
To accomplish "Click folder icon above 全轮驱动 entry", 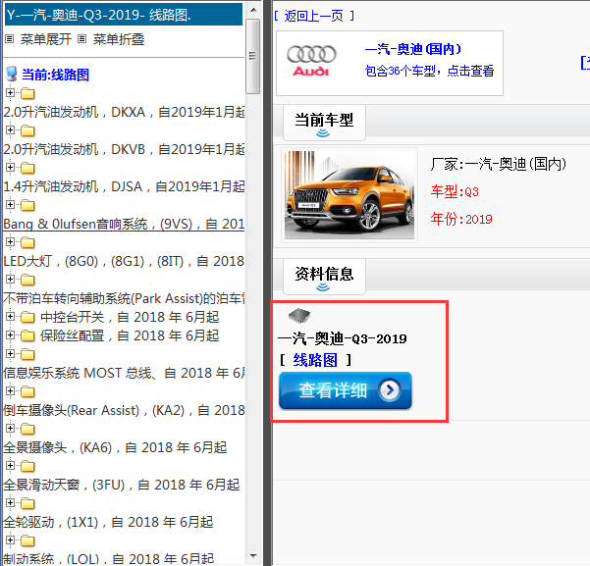I will 27,503.
